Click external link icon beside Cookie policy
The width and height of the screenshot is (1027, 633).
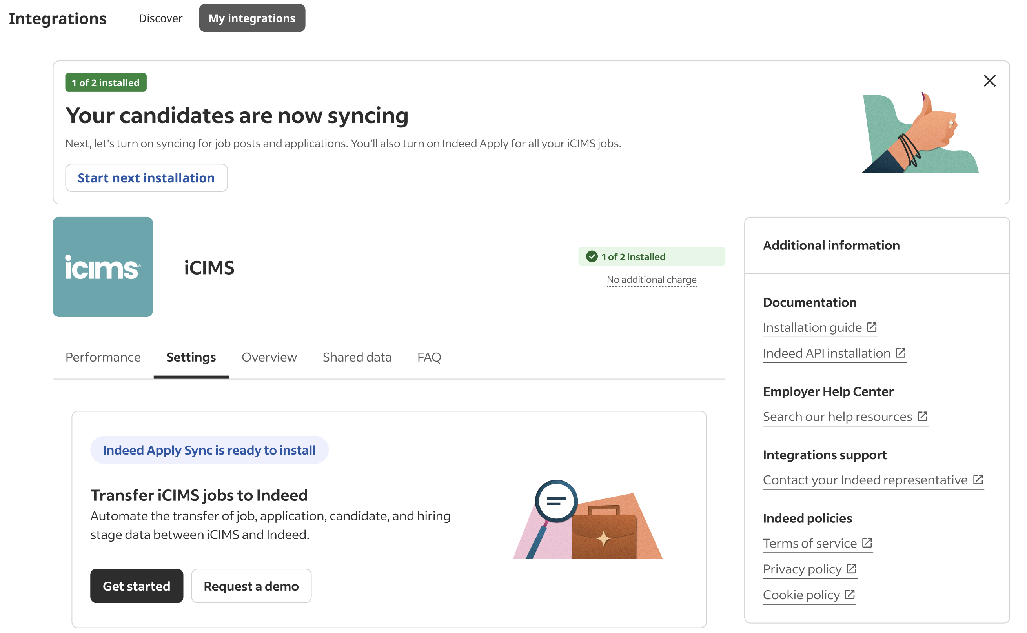coord(850,595)
